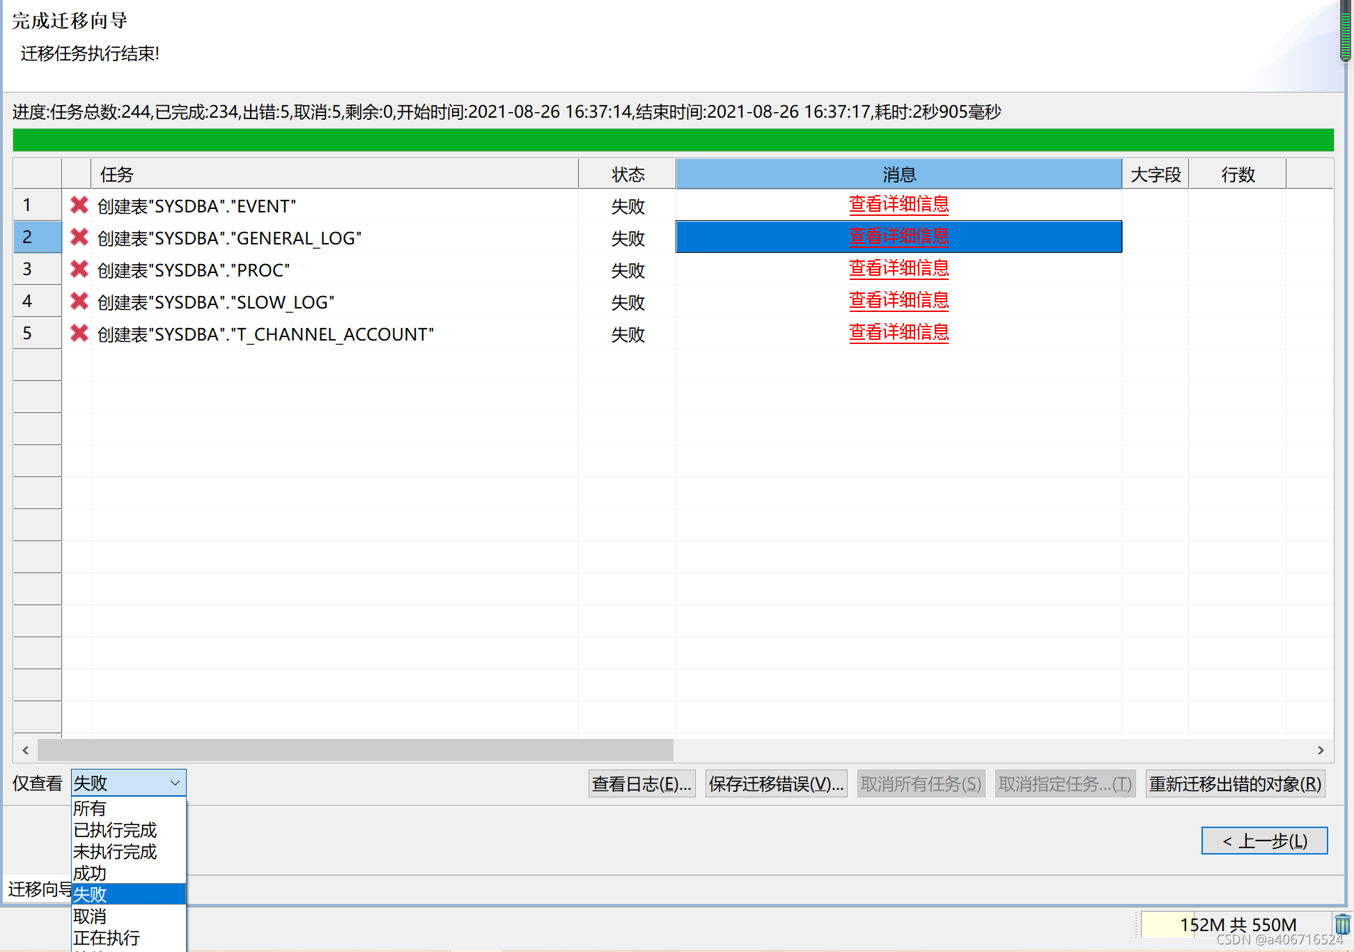
Task: Click the red failure icon for EVENT table
Action: pyautogui.click(x=79, y=205)
